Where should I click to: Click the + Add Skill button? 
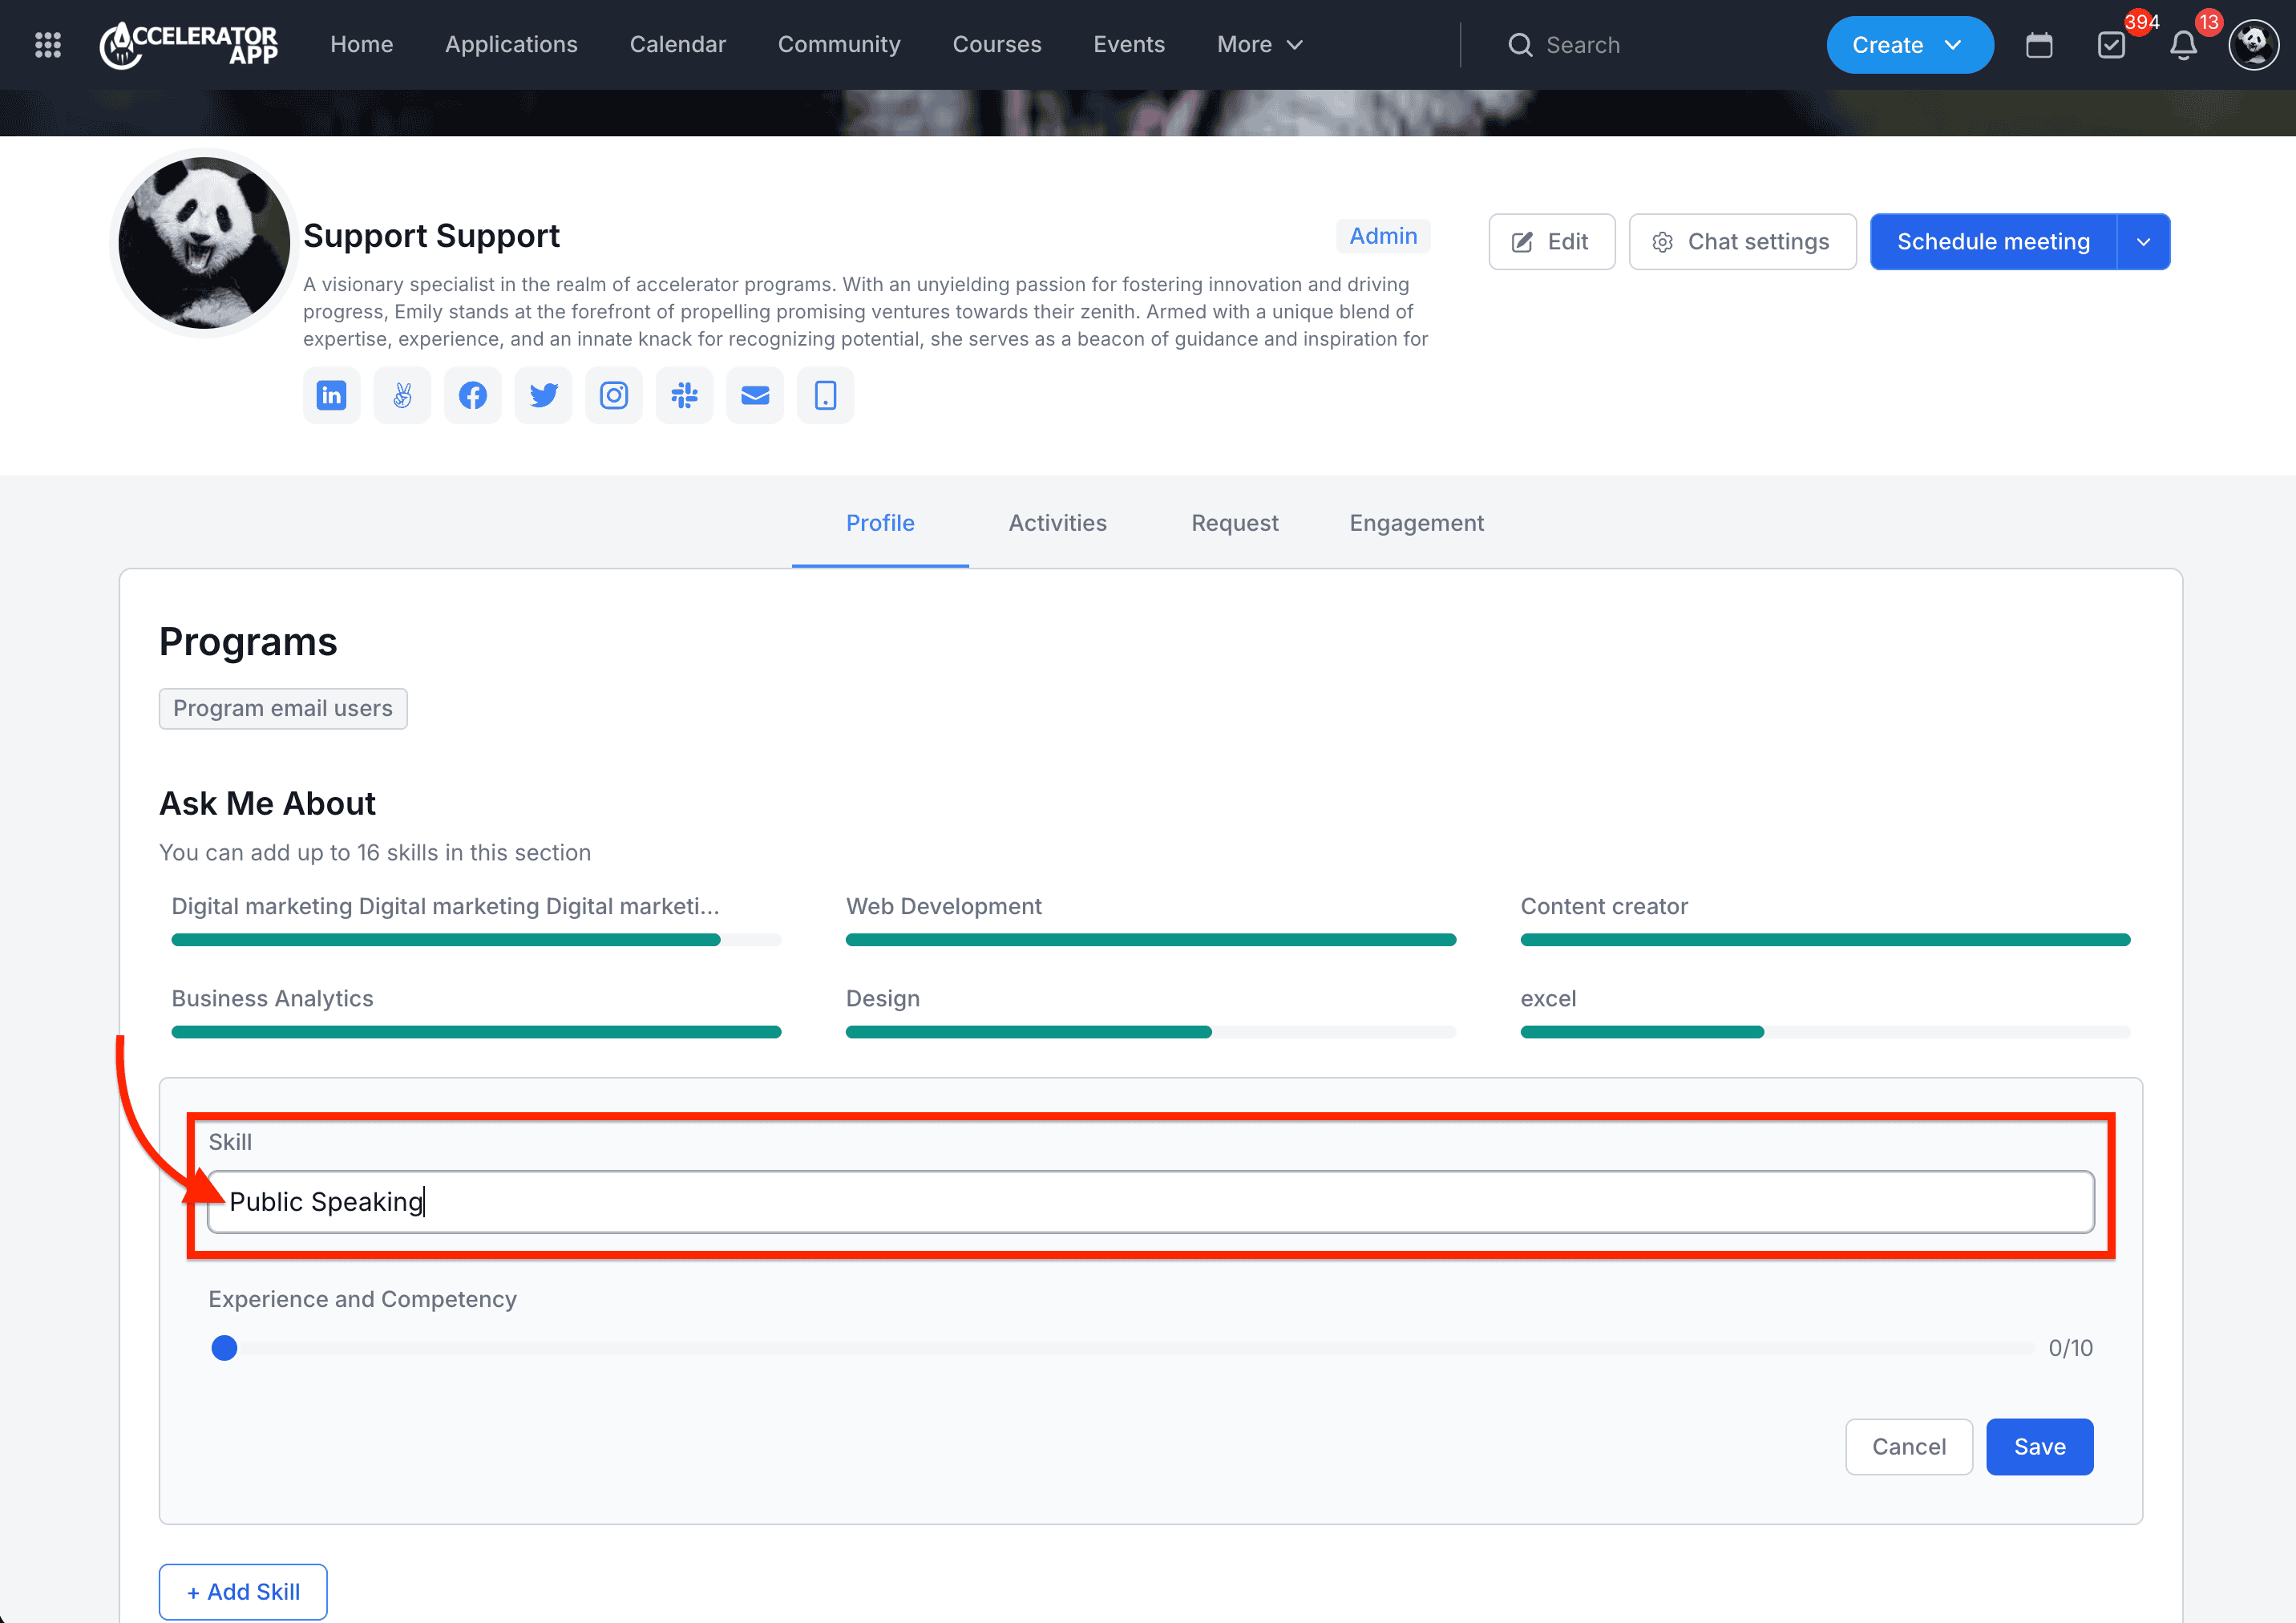click(x=243, y=1591)
